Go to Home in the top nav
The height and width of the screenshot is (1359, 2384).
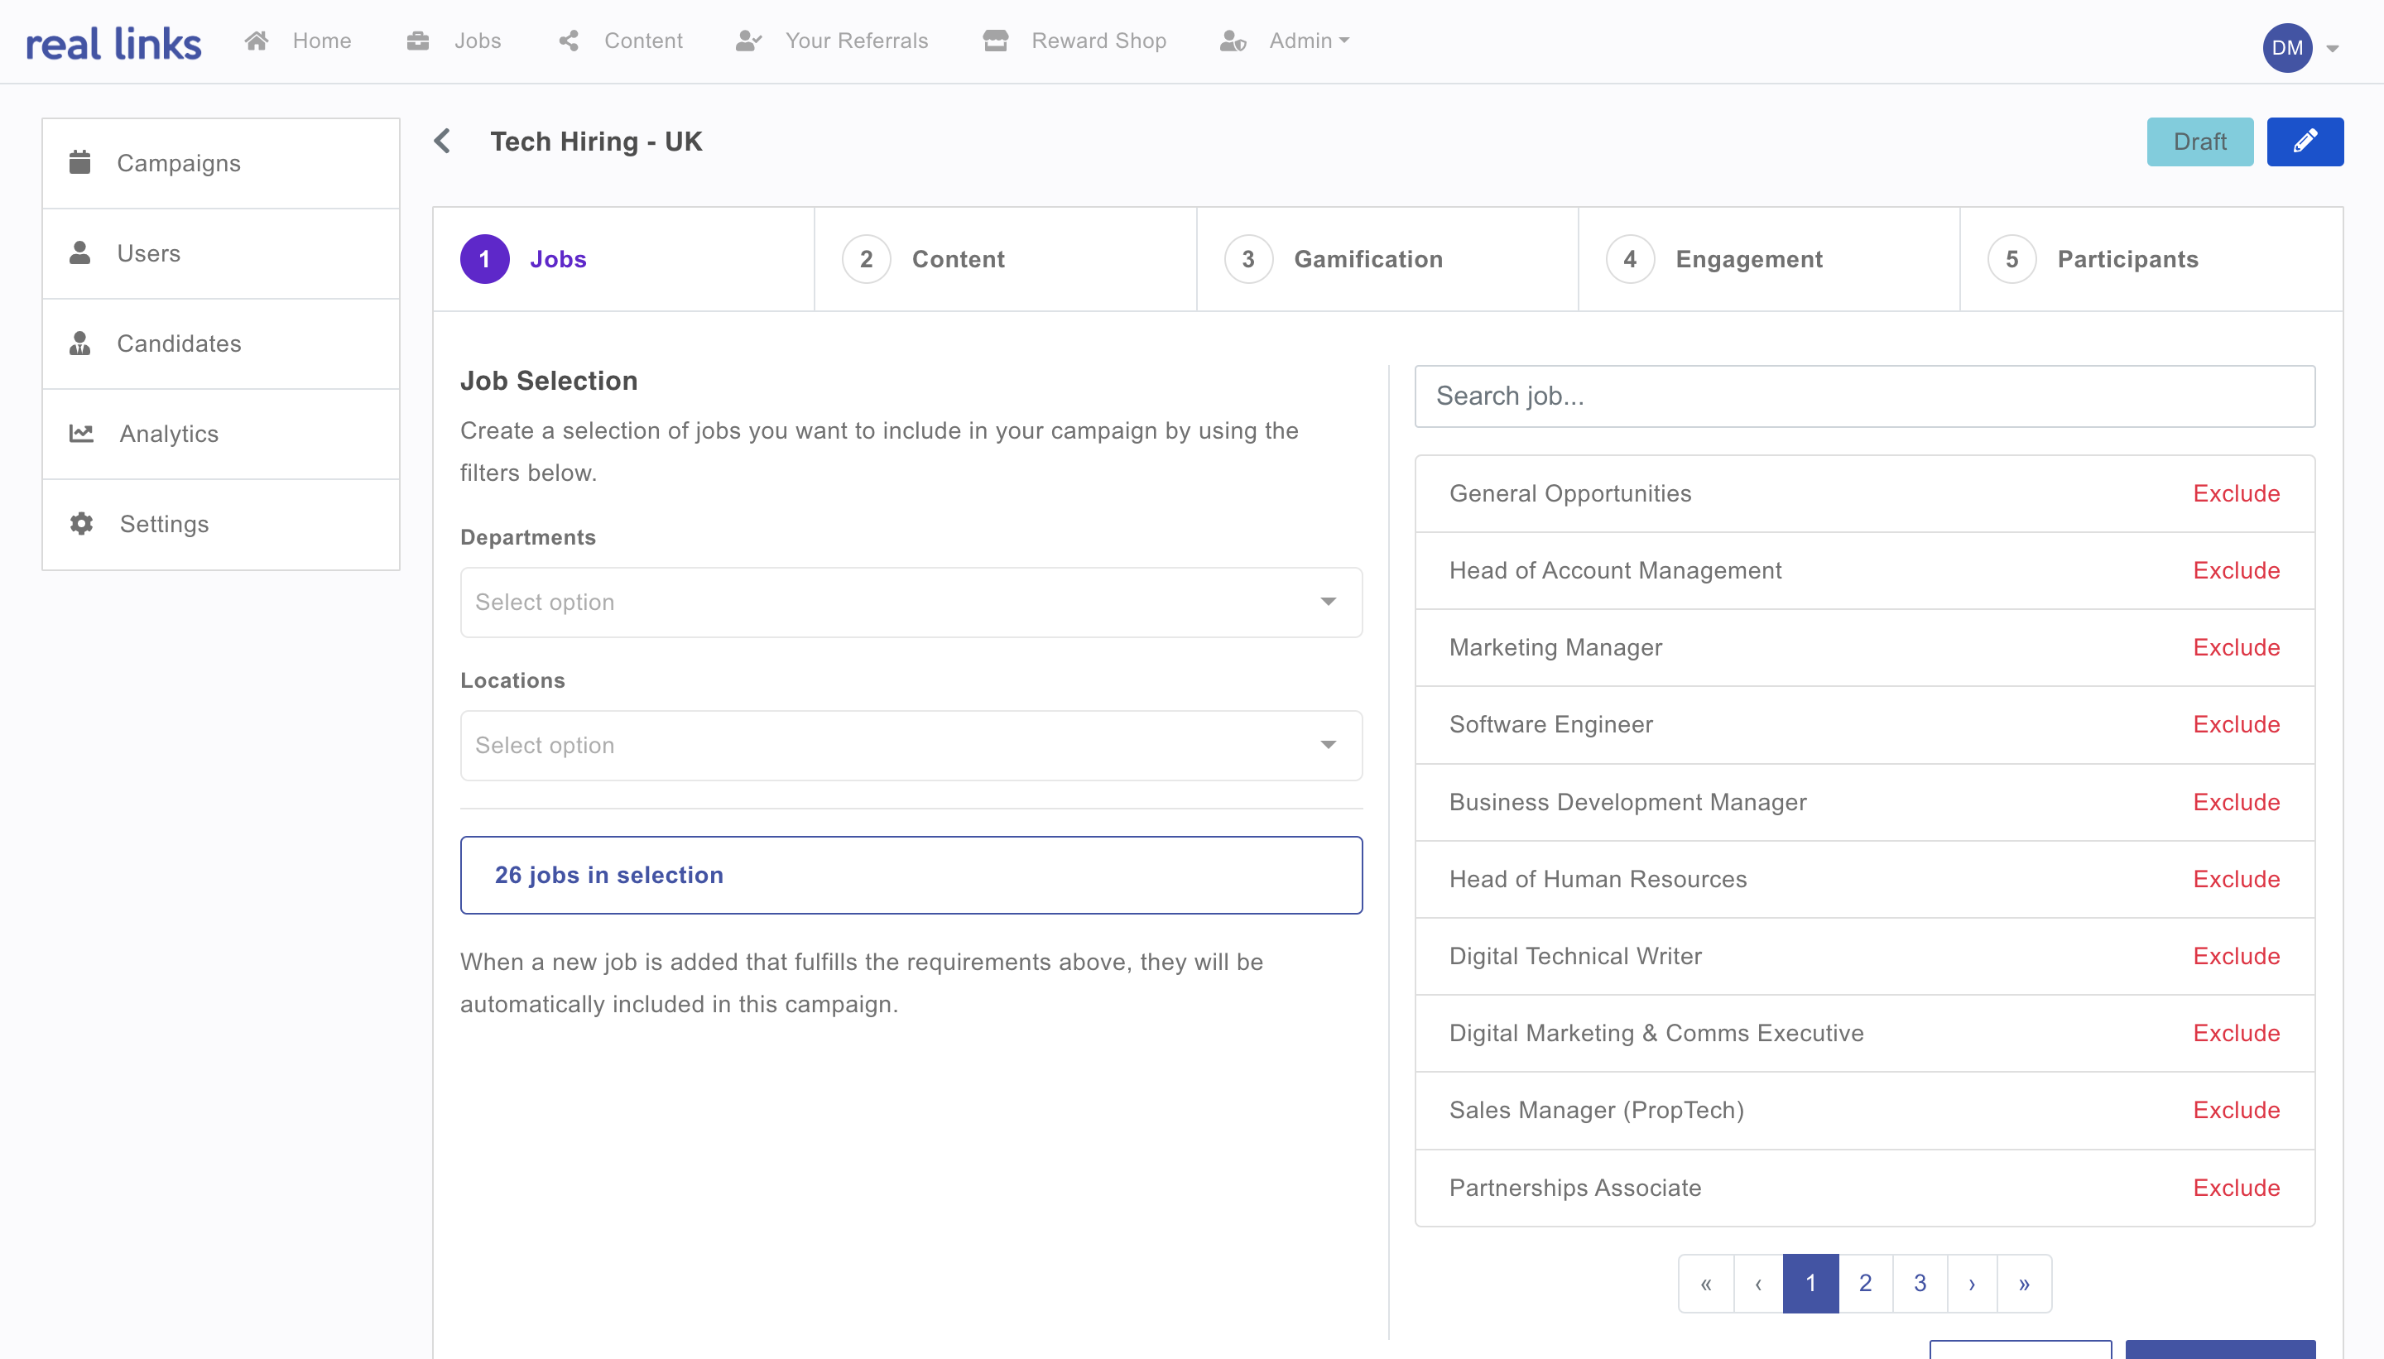(x=321, y=41)
